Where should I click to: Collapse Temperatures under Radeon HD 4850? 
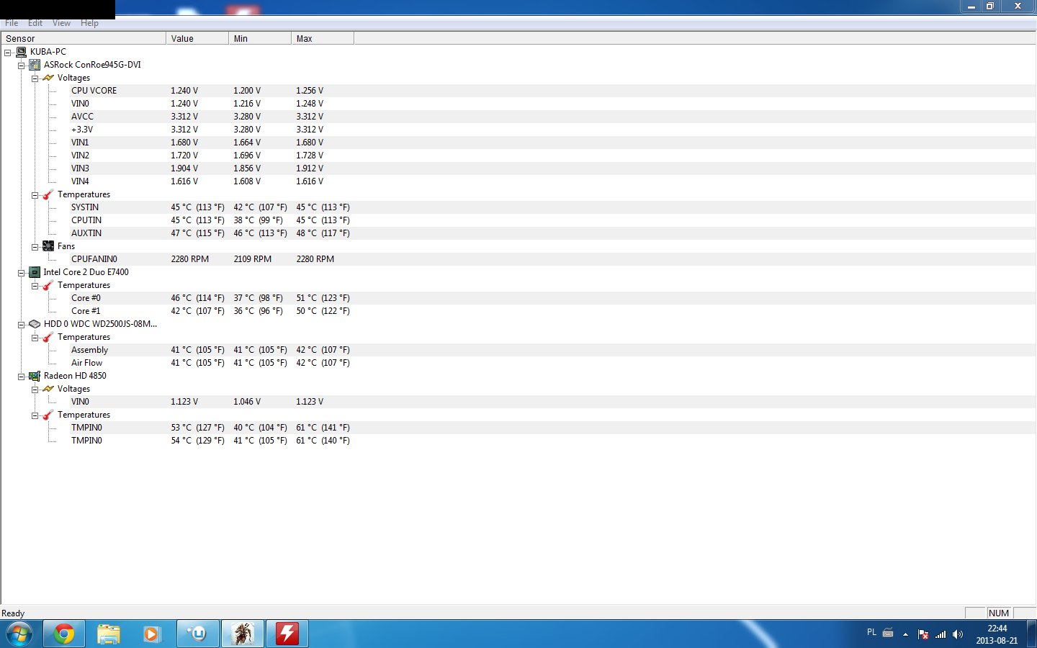point(35,415)
